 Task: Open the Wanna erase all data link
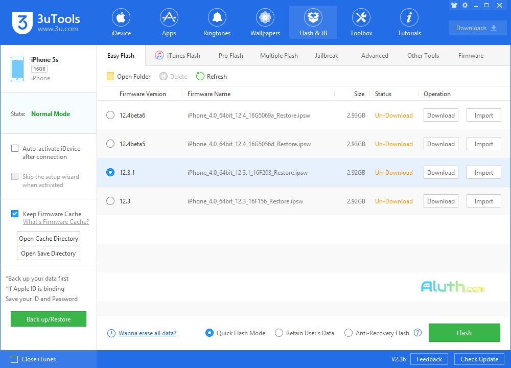[147, 333]
